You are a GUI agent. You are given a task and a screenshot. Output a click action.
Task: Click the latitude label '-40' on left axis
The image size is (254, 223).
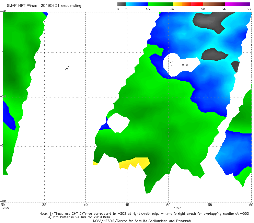pos(3,11)
